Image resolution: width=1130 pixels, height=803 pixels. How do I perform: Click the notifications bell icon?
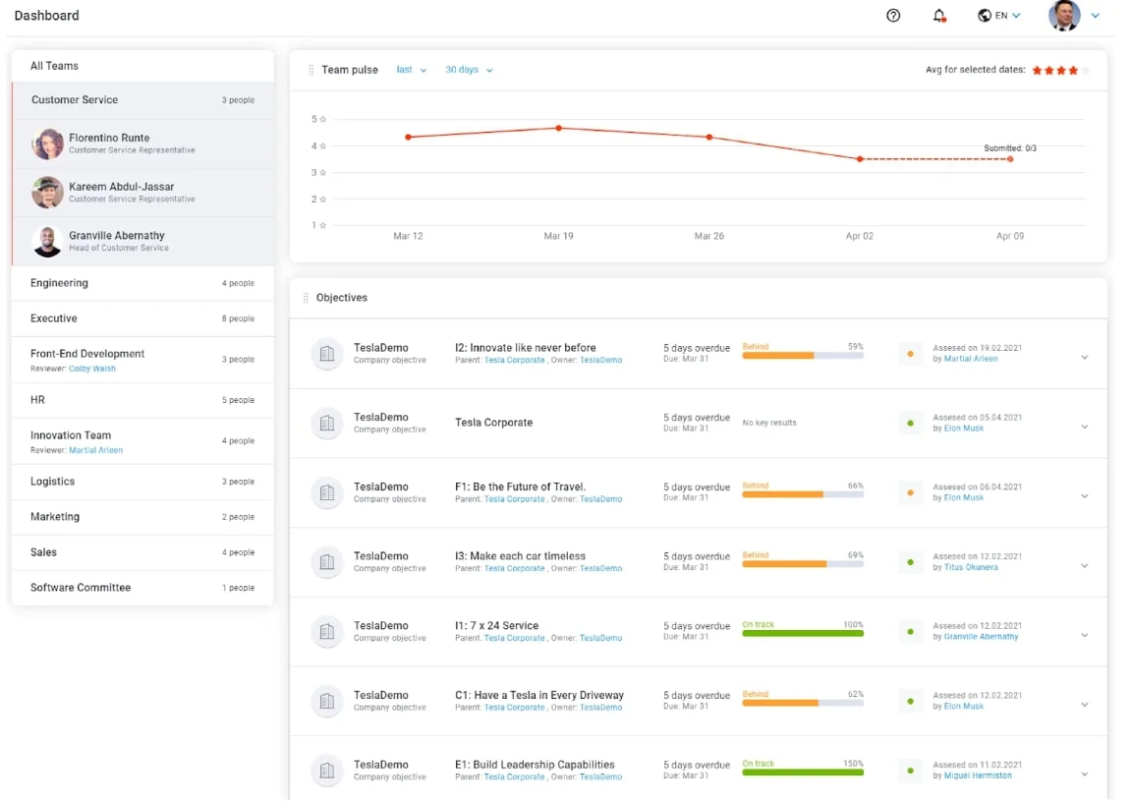[938, 16]
